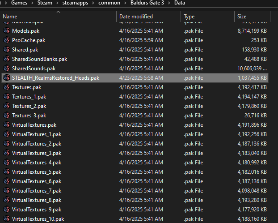Screen dimensions: 278x223
Task: Sort files by Type column header
Action: [208, 17]
